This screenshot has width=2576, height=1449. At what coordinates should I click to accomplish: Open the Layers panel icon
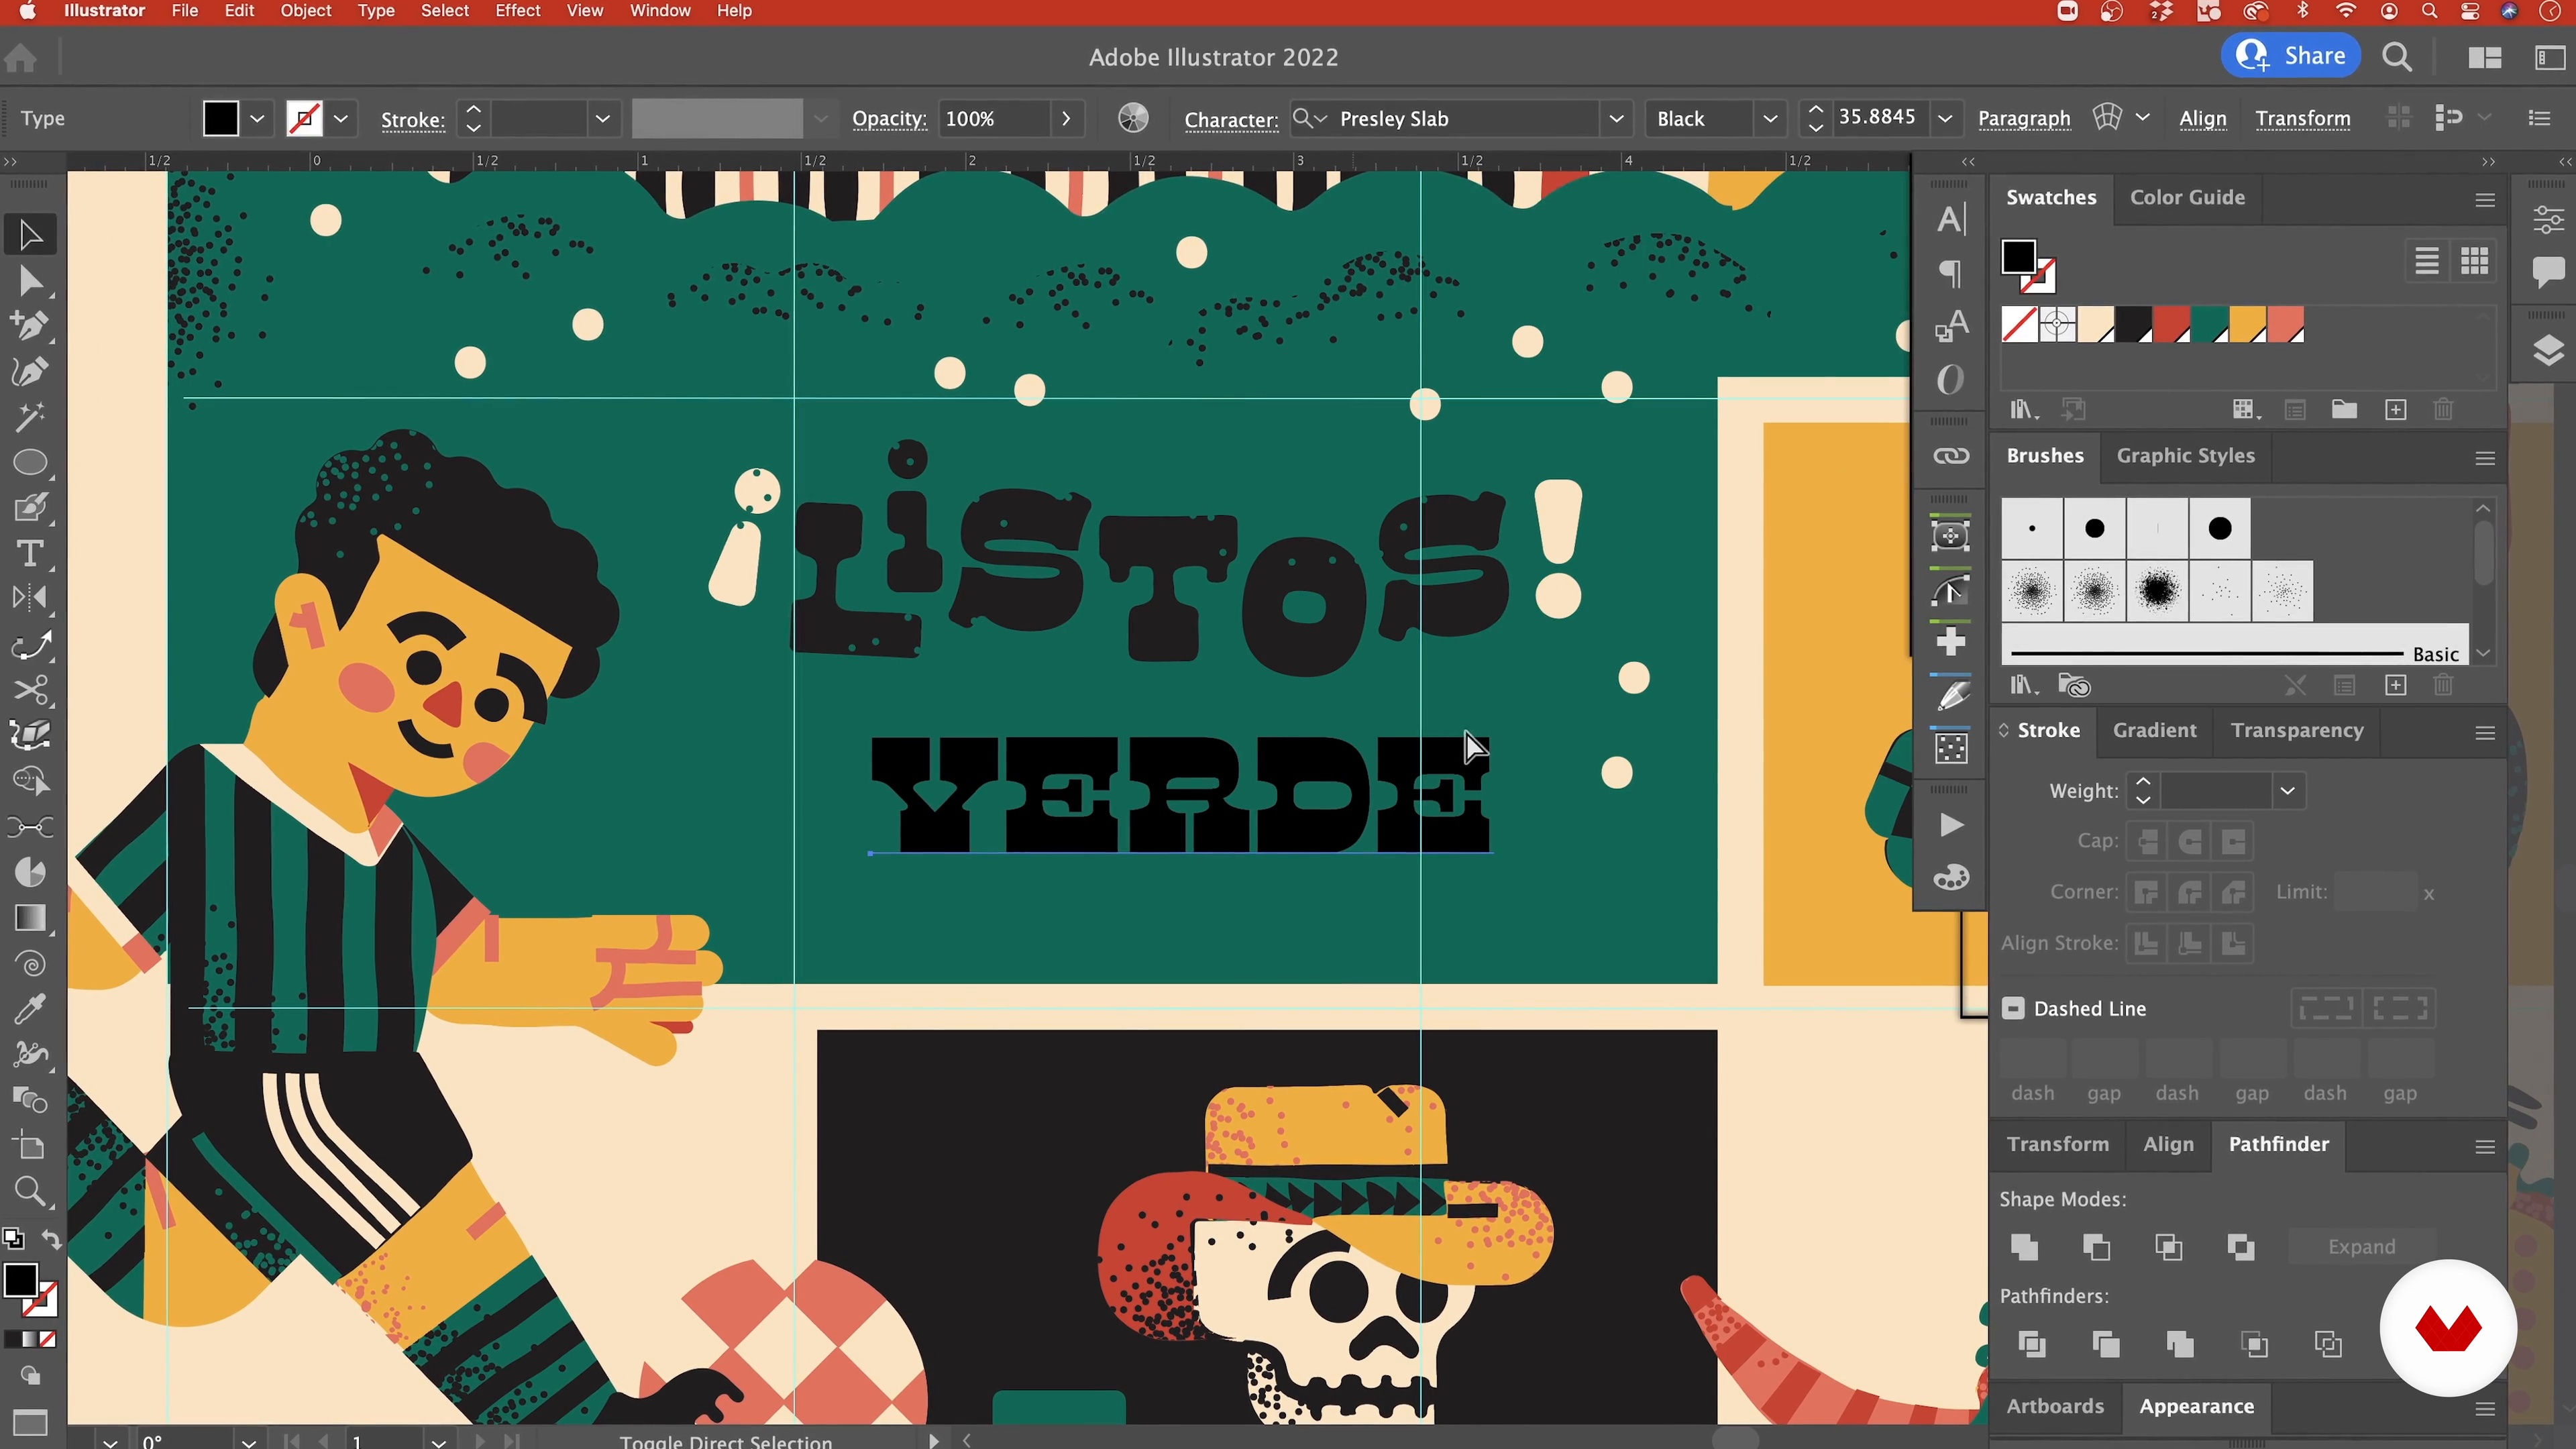(2547, 350)
